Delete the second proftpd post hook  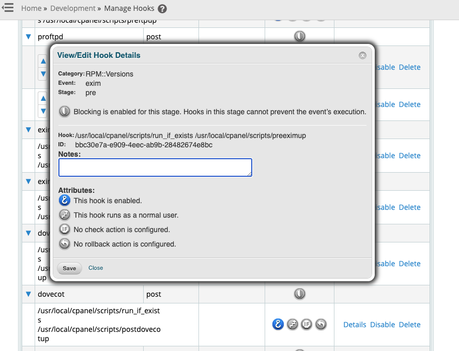(409, 104)
